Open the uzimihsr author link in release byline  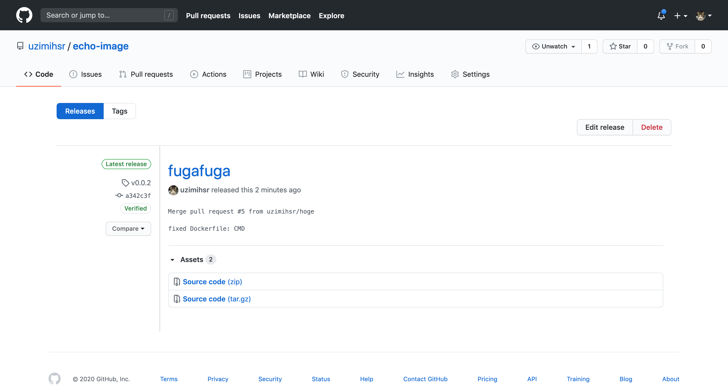pyautogui.click(x=195, y=190)
